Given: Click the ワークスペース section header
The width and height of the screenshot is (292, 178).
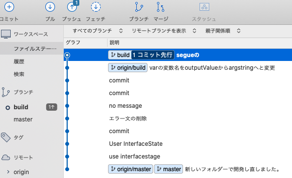Looking at the screenshot, I should point(31,34).
